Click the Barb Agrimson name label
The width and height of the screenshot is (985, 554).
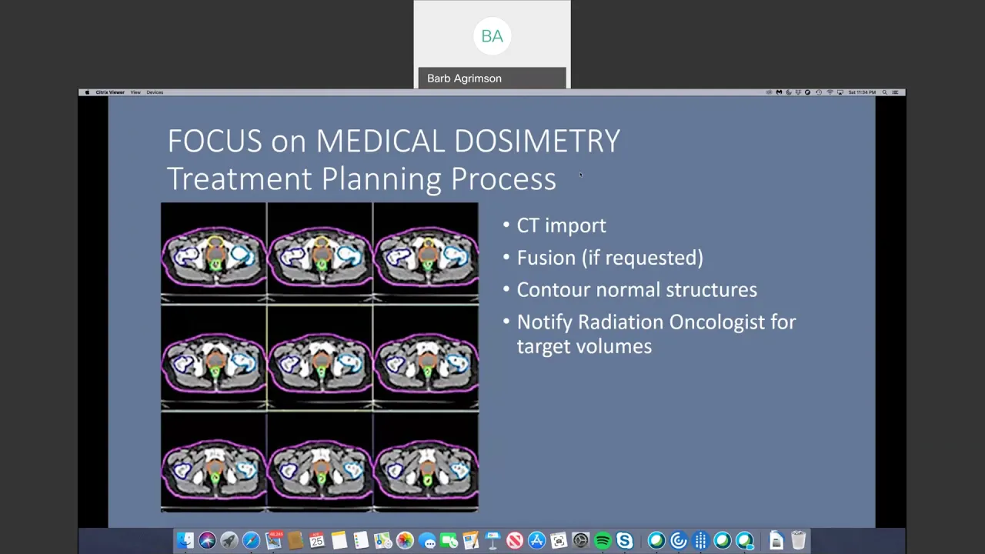coord(464,78)
